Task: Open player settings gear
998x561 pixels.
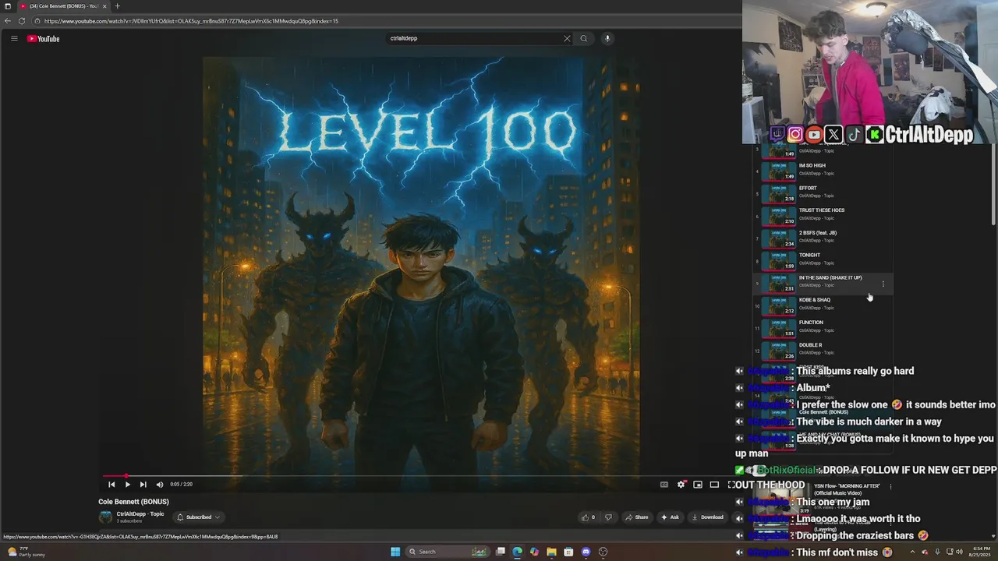Action: point(681,485)
